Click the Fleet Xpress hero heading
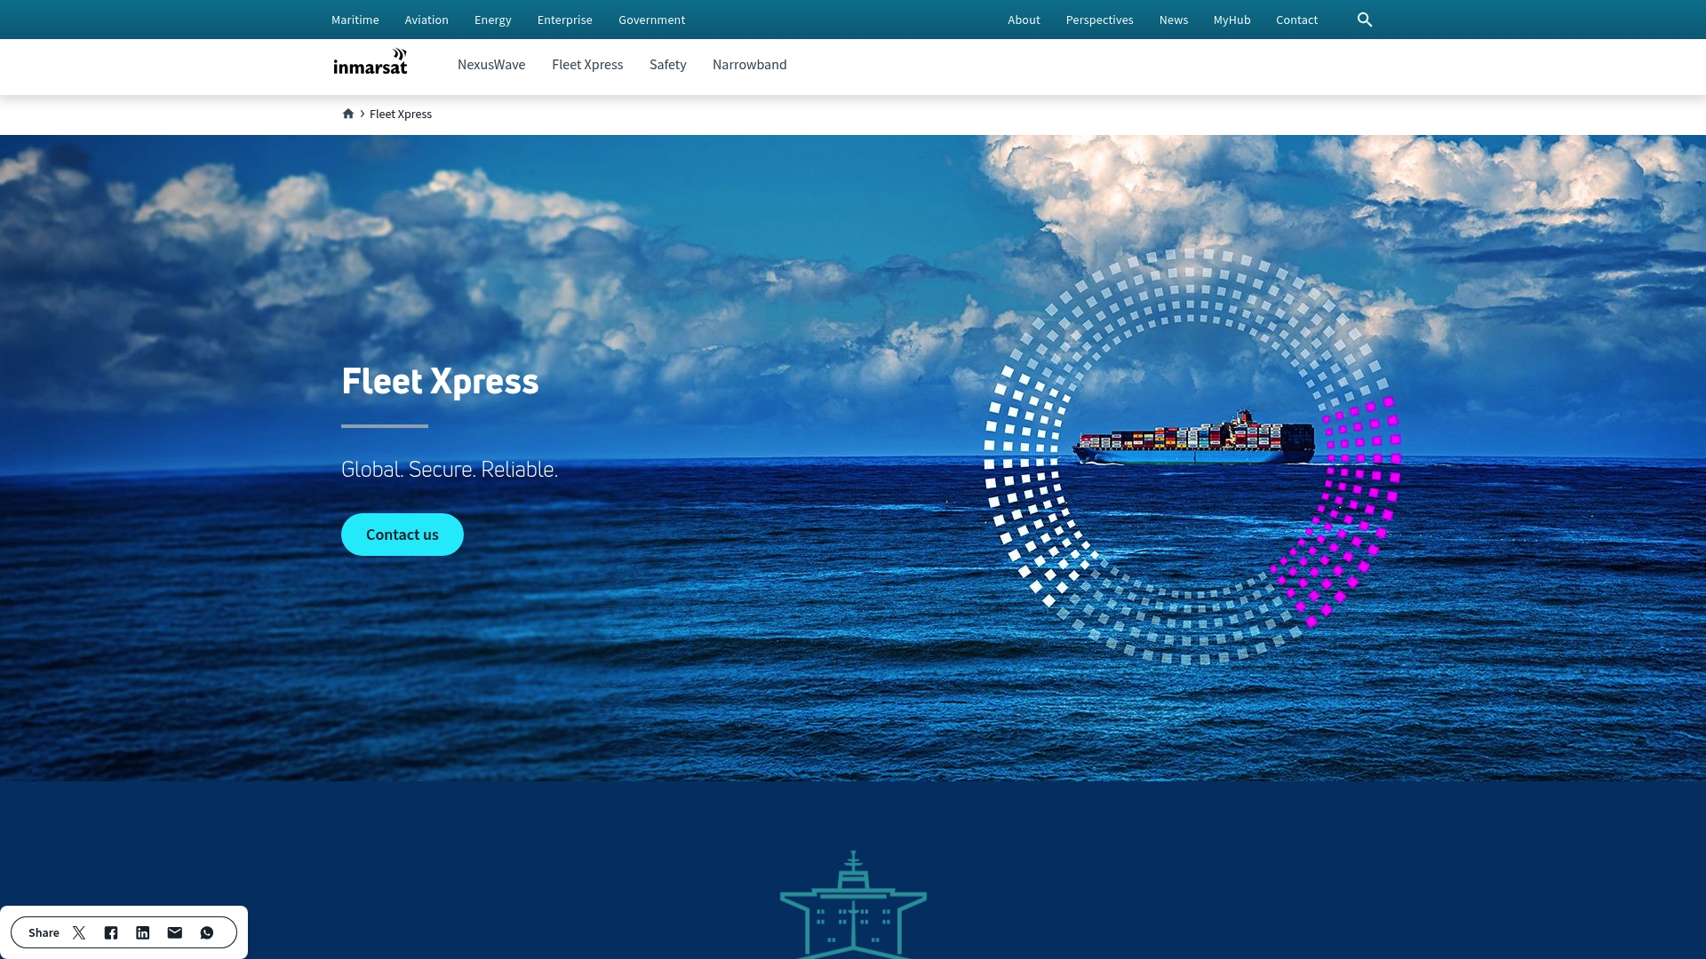 click(440, 381)
